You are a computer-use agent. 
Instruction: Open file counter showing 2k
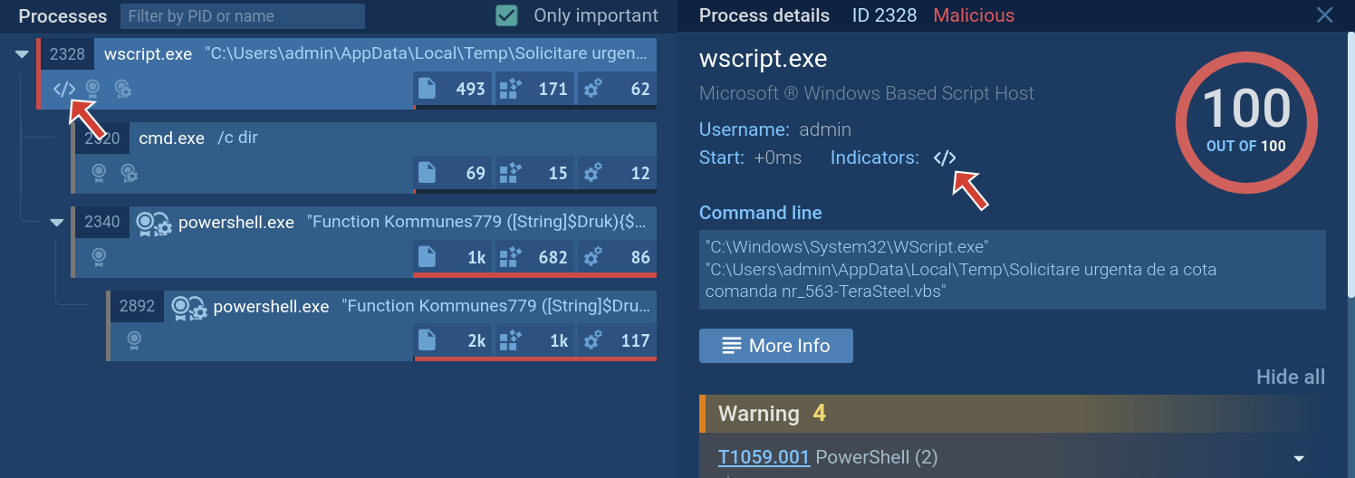[x=453, y=340]
